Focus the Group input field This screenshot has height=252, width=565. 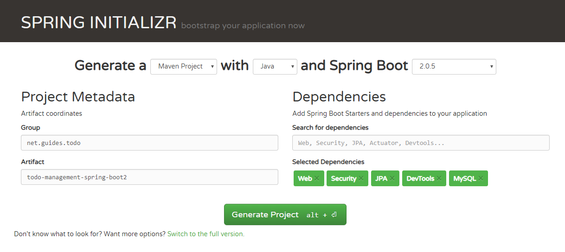point(149,143)
